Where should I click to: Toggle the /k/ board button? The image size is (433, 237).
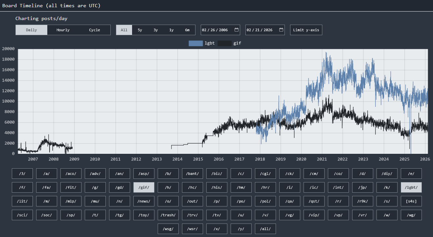(387, 187)
